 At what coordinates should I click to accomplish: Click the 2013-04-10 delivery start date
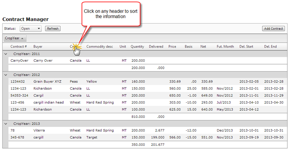(249, 102)
